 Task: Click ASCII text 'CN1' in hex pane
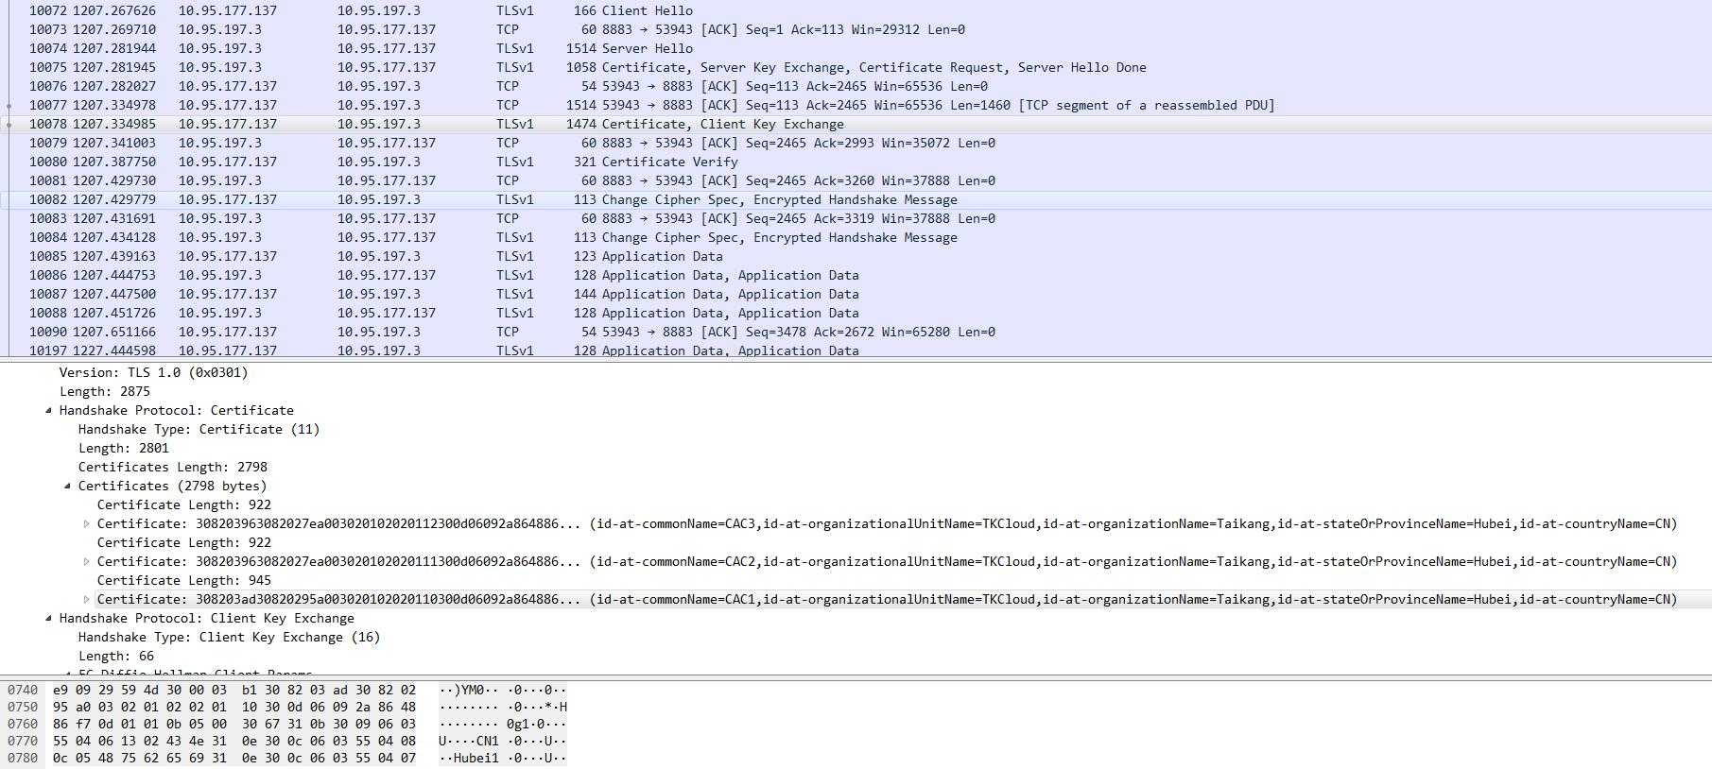click(487, 741)
